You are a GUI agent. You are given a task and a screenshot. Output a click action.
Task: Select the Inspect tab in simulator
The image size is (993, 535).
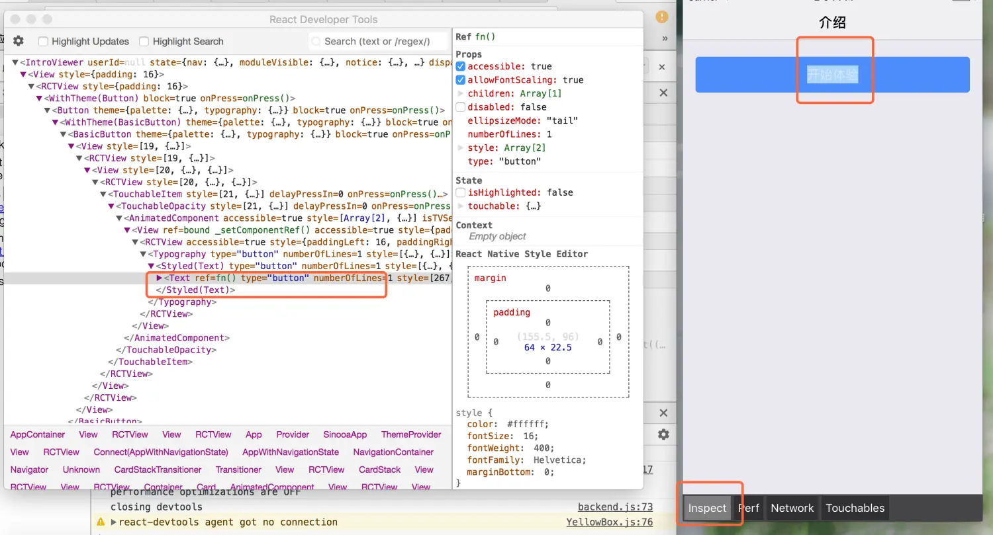click(707, 508)
